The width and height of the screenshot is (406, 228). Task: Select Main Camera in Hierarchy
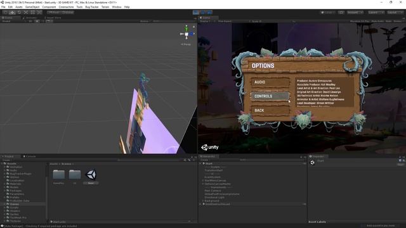(213, 191)
